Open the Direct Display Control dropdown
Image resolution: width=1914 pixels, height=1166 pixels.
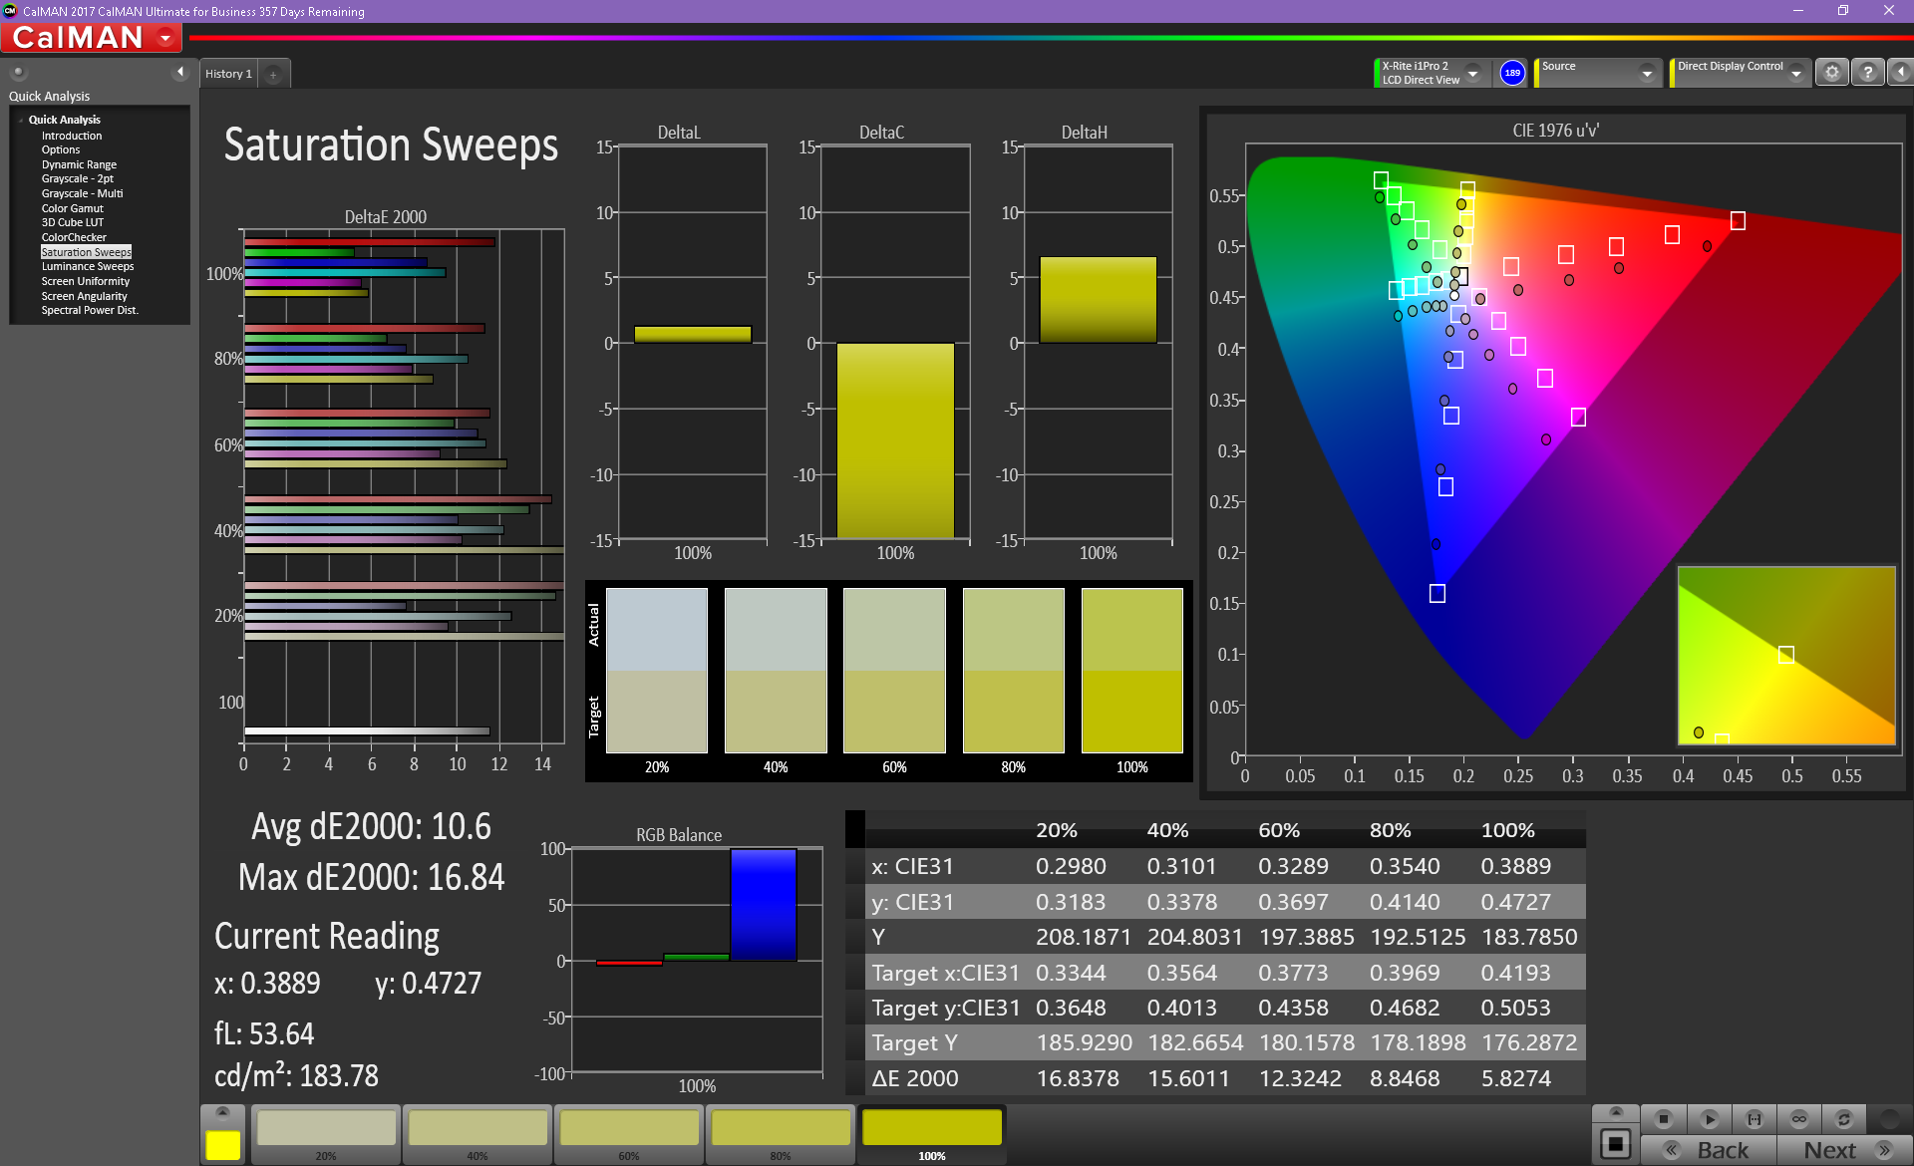[x=1795, y=74]
